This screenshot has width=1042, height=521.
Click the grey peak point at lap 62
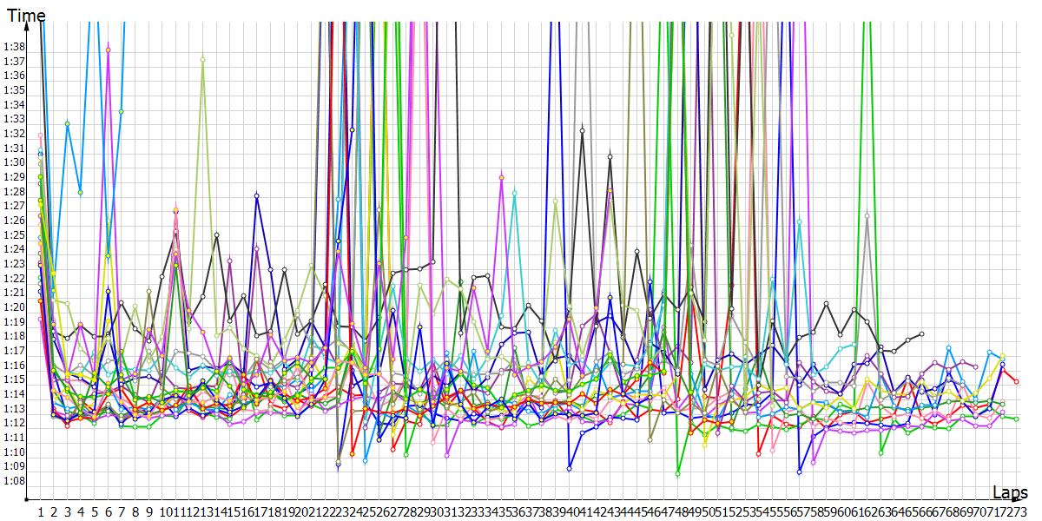pos(867,215)
